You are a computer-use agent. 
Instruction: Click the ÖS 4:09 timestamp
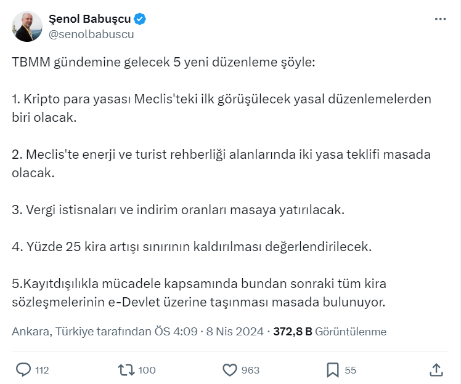coord(176,332)
